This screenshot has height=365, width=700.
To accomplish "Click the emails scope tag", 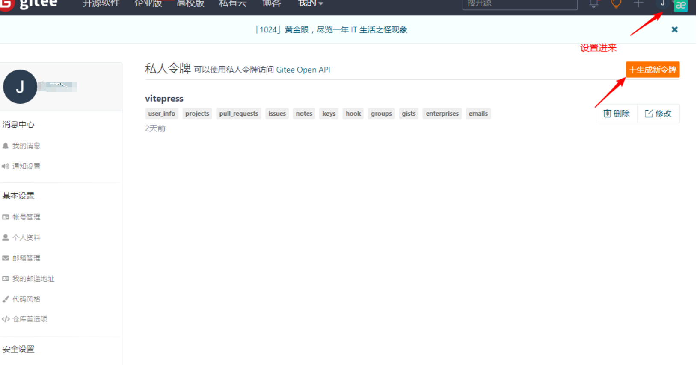I will point(478,114).
